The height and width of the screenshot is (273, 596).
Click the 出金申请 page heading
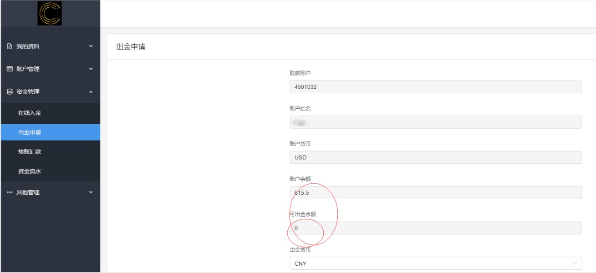tap(131, 46)
